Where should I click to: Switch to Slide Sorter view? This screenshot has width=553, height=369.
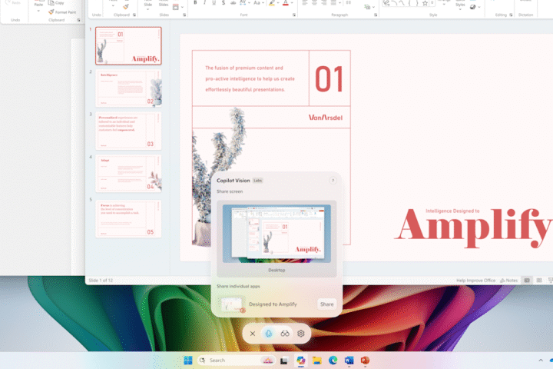click(539, 281)
